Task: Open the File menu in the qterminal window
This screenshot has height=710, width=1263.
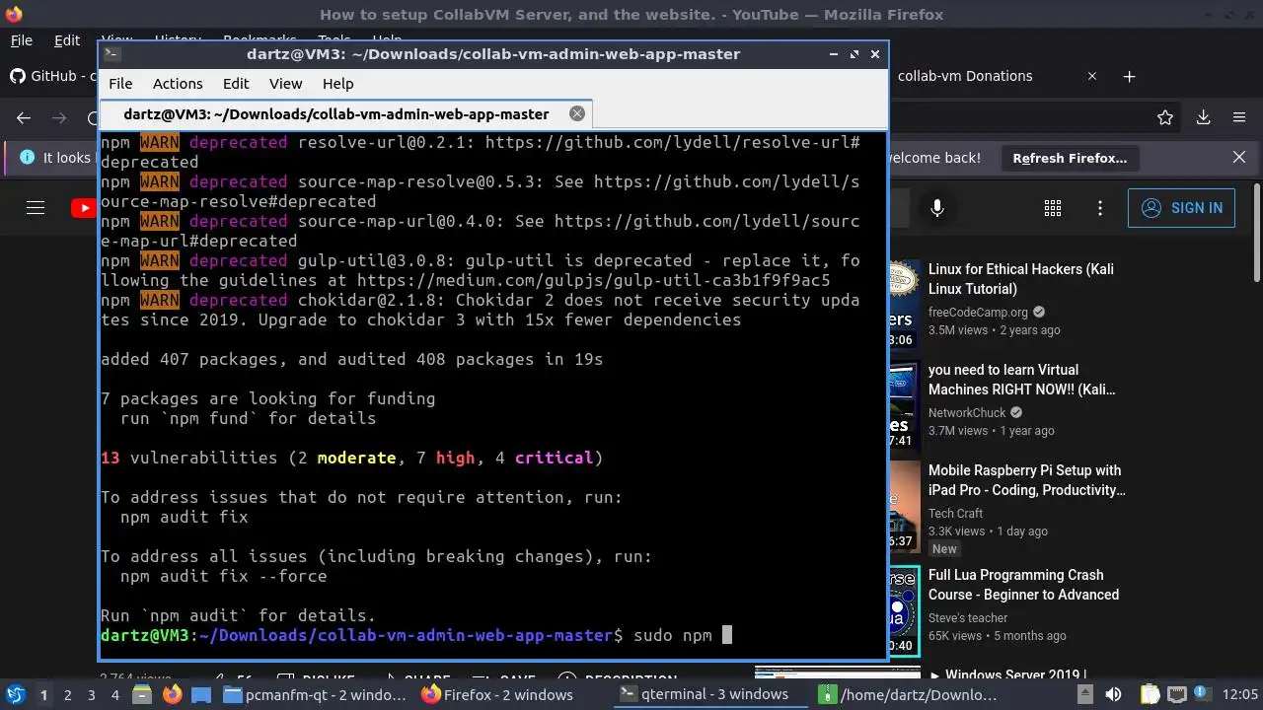Action: click(119, 84)
